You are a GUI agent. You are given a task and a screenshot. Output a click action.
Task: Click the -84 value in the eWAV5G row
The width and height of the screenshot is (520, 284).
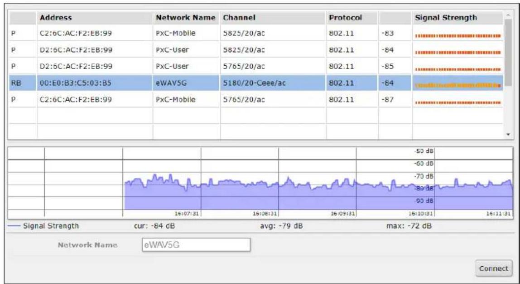pyautogui.click(x=387, y=83)
